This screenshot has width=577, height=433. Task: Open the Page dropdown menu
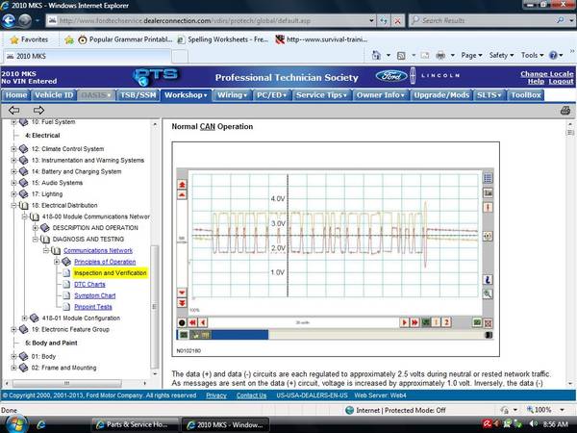(x=471, y=55)
